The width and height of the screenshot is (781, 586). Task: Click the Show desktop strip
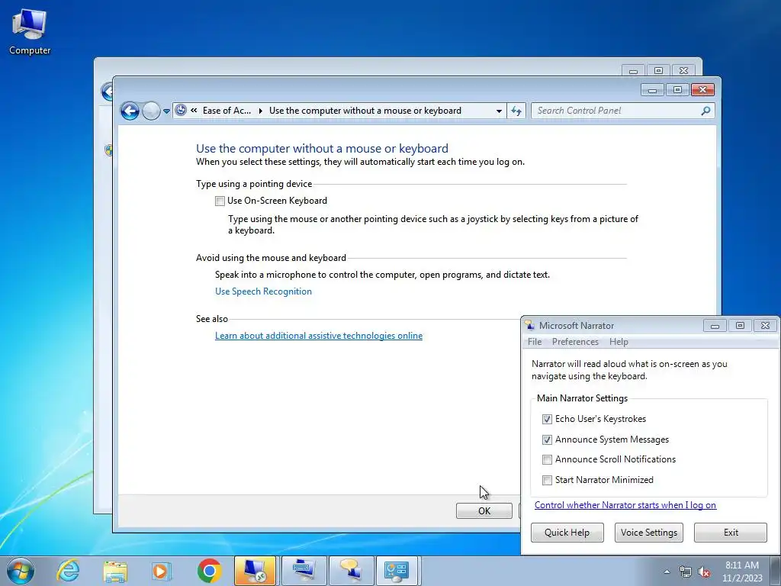[x=776, y=571]
